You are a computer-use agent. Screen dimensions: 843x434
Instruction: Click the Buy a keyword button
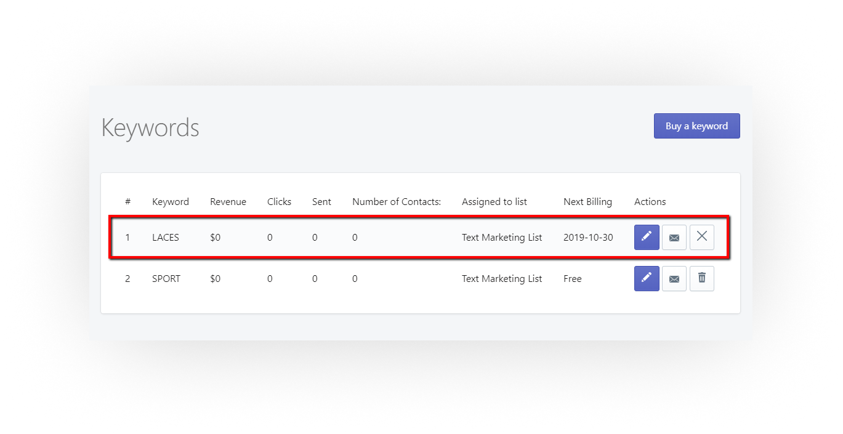tap(696, 126)
